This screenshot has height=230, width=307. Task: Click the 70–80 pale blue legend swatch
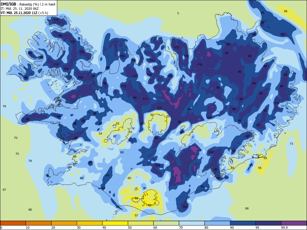pyautogui.click(x=192, y=223)
